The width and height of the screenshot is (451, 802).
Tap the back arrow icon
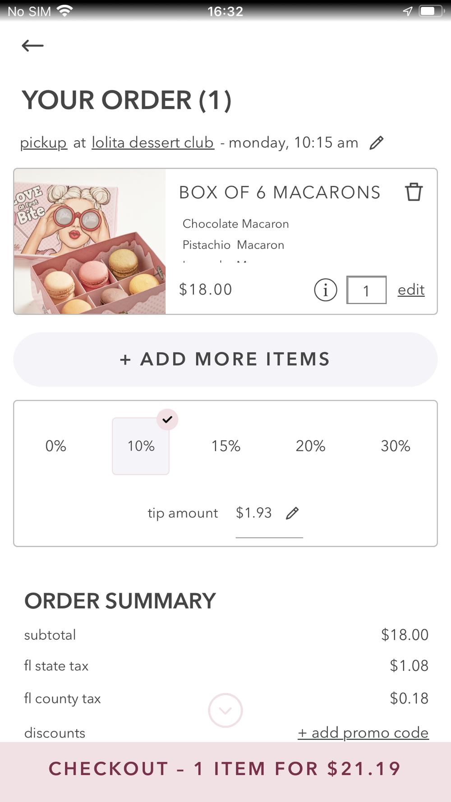(32, 46)
